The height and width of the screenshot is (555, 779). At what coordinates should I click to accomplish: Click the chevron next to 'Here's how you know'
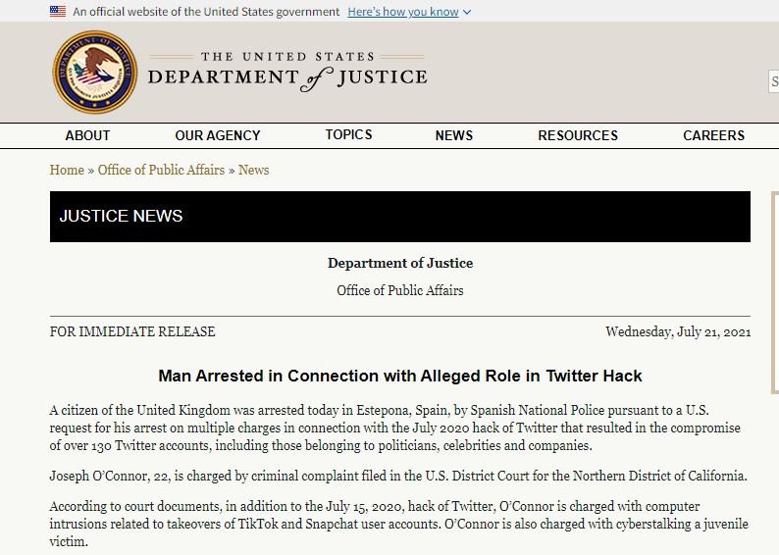(x=467, y=12)
